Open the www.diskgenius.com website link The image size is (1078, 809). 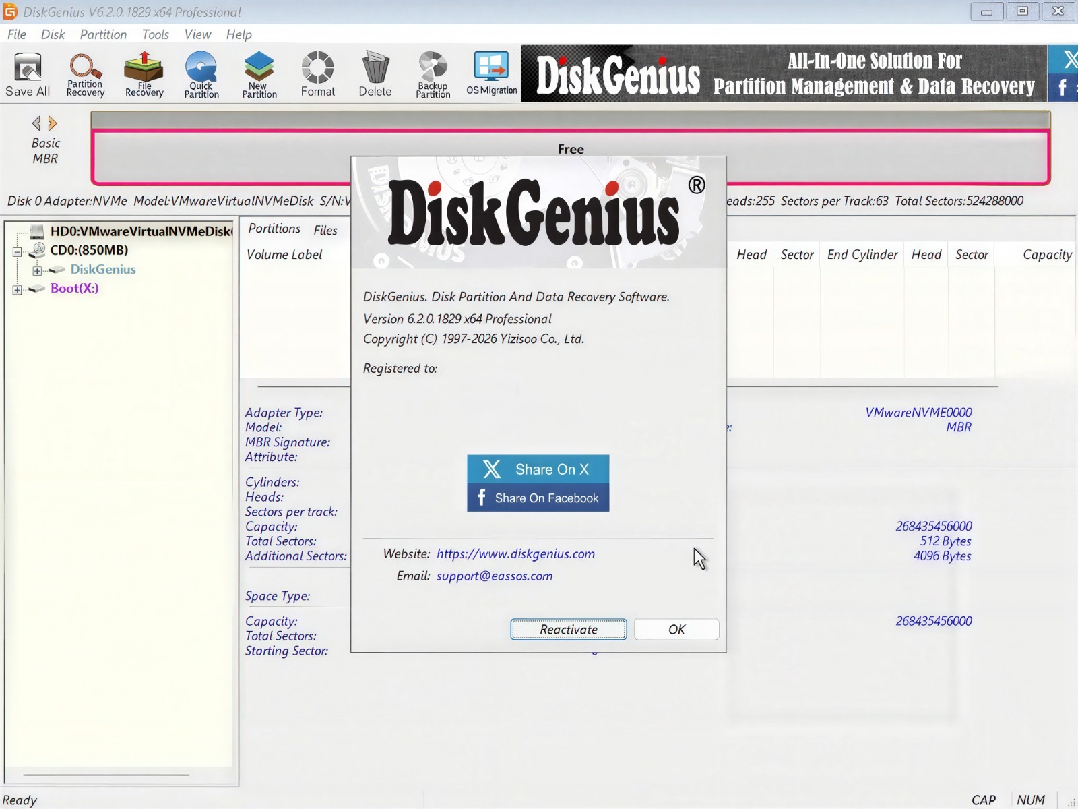coord(515,553)
